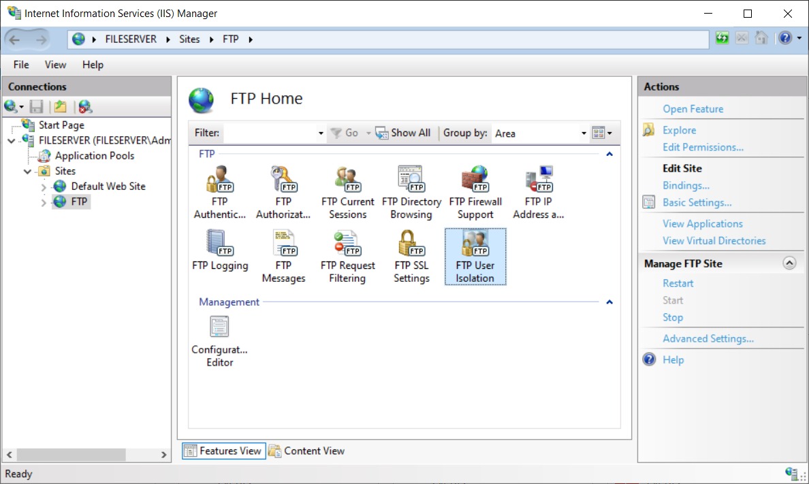
Task: Select FTP User Isolation icon
Action: click(x=475, y=256)
